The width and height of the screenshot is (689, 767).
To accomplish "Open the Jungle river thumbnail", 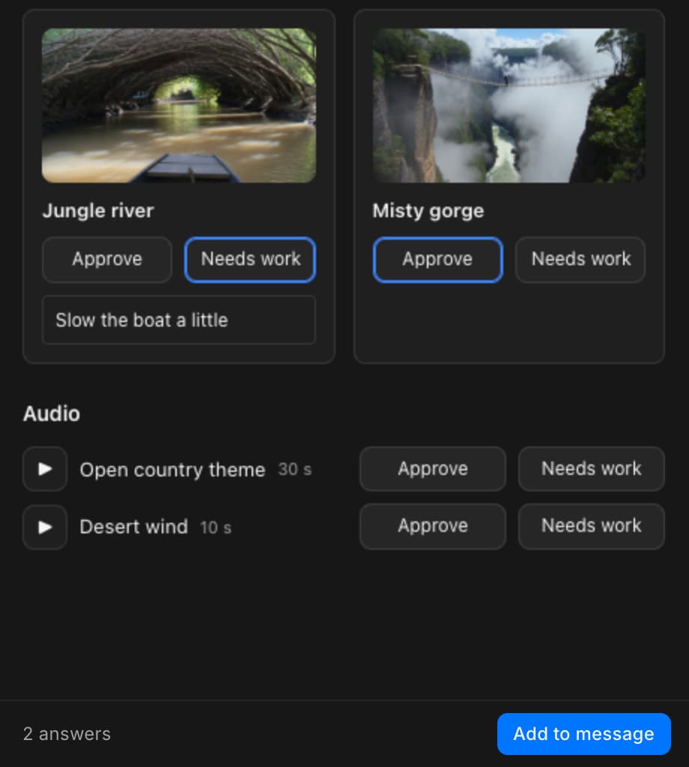I will (179, 105).
